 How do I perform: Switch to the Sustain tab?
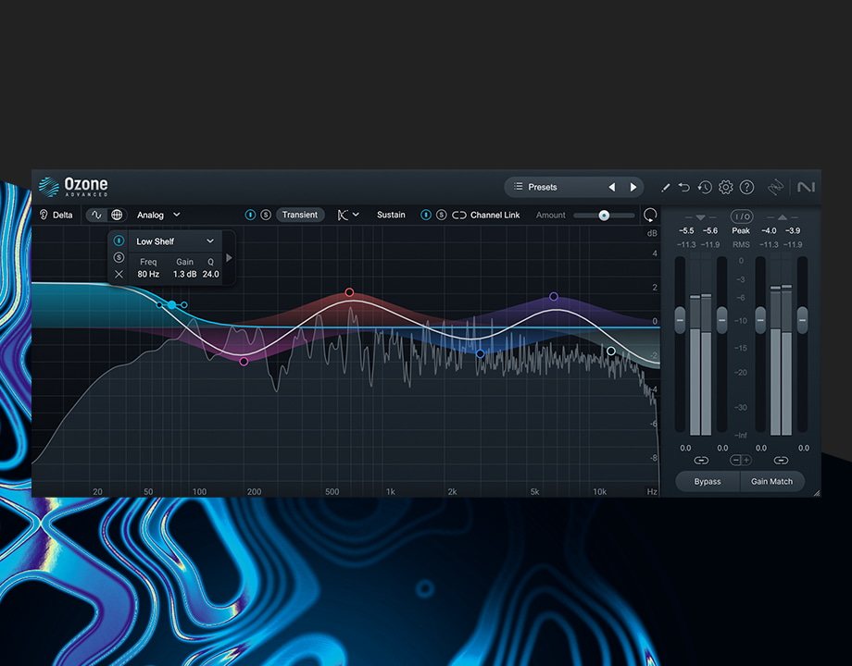point(391,214)
